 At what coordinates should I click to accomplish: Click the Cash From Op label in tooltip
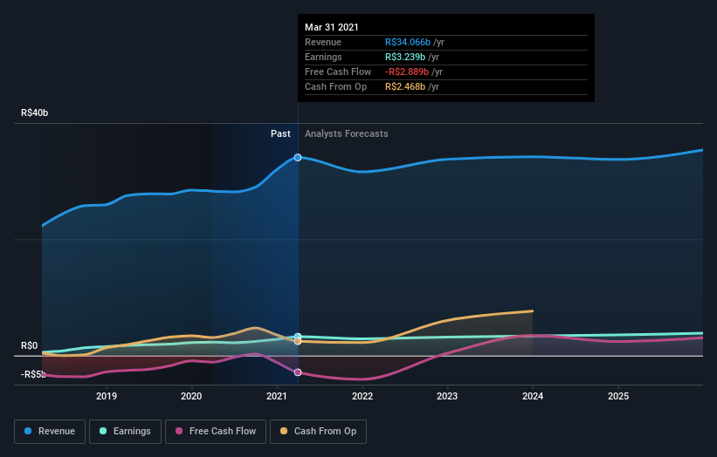pos(335,86)
